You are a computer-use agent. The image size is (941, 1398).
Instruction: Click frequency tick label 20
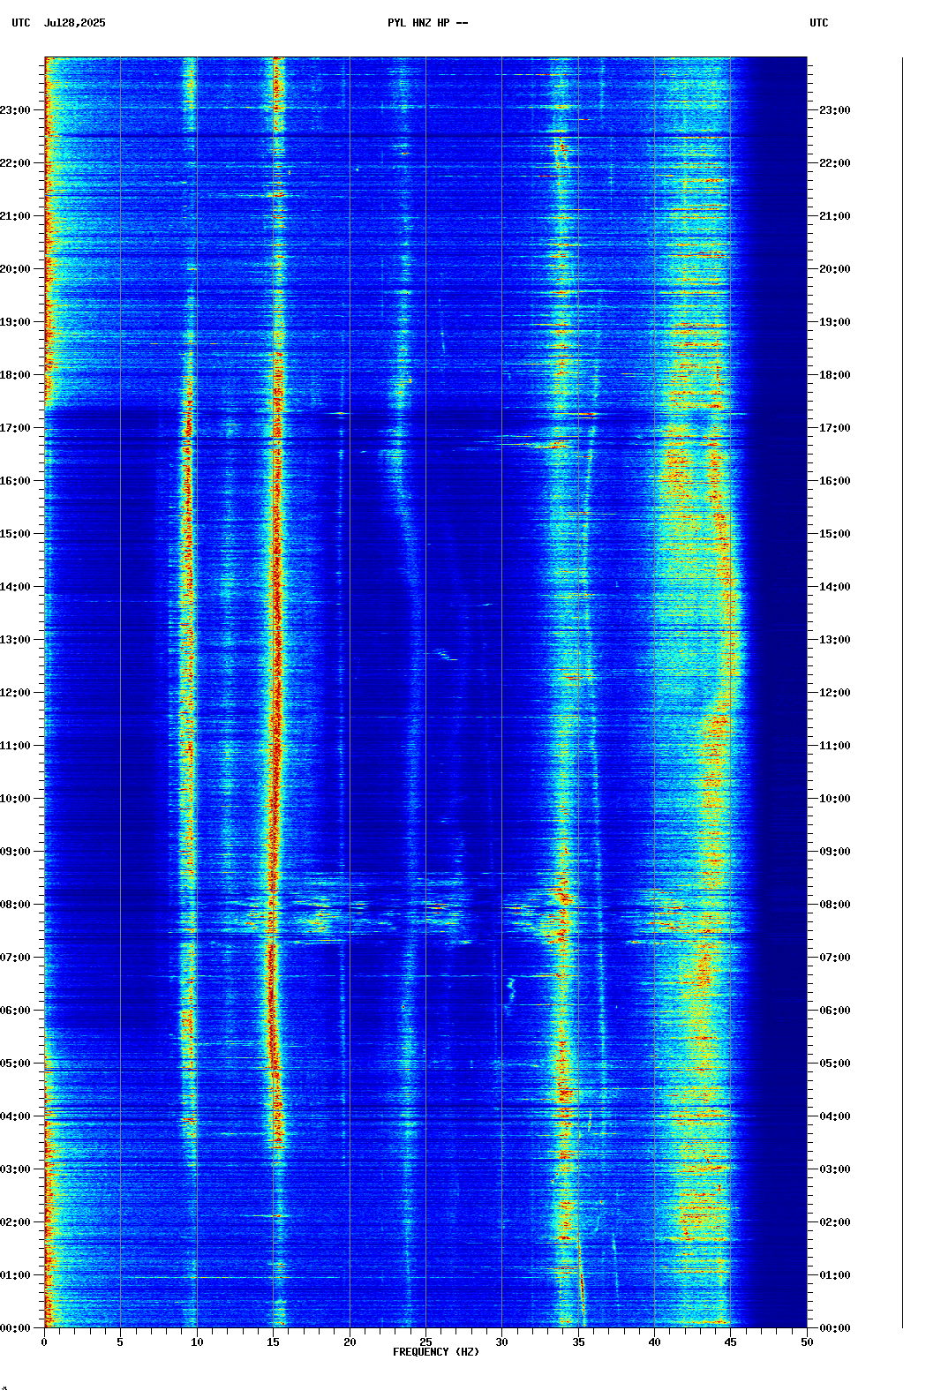350,1342
